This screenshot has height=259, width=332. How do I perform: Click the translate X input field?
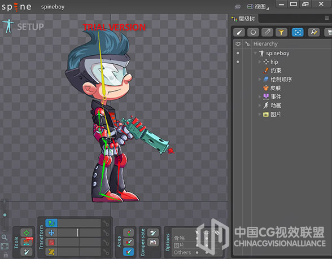point(69,232)
